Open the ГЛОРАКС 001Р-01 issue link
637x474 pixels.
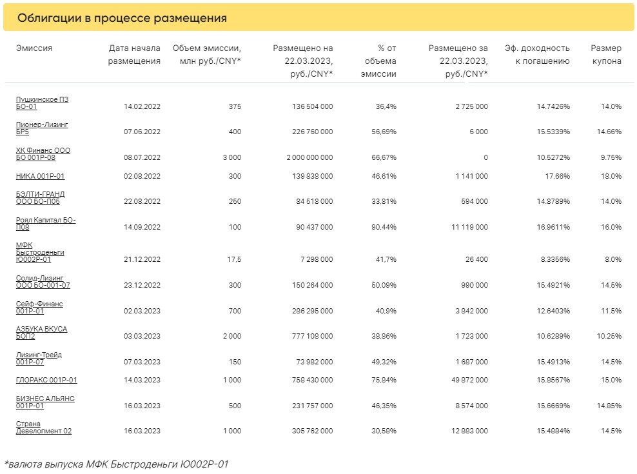click(46, 380)
